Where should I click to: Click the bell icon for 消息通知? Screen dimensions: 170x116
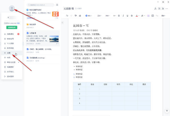[5, 34]
